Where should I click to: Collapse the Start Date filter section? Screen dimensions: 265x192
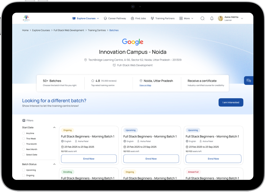click(54, 127)
